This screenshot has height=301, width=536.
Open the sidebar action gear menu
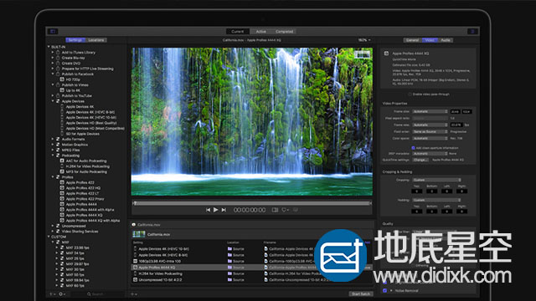point(62,293)
